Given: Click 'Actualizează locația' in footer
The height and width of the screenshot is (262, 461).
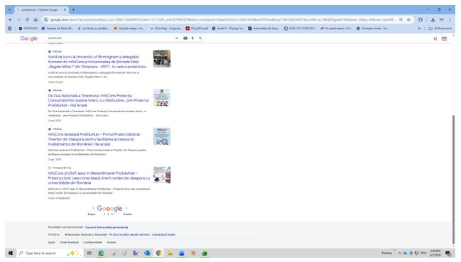Looking at the screenshot, I should click(163, 235).
